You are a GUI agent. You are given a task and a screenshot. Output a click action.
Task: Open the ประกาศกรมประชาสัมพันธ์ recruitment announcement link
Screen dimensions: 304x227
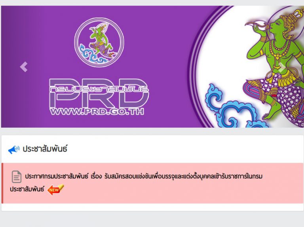[x=144, y=176]
